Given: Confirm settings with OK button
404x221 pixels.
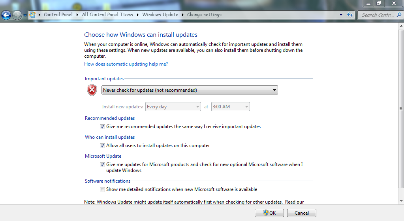Looking at the screenshot, I should (x=269, y=213).
